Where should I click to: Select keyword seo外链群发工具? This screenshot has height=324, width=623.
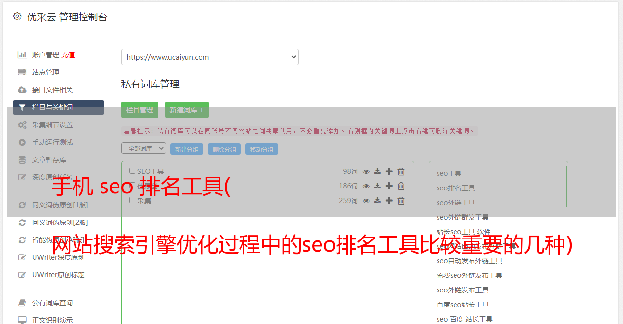click(x=462, y=217)
